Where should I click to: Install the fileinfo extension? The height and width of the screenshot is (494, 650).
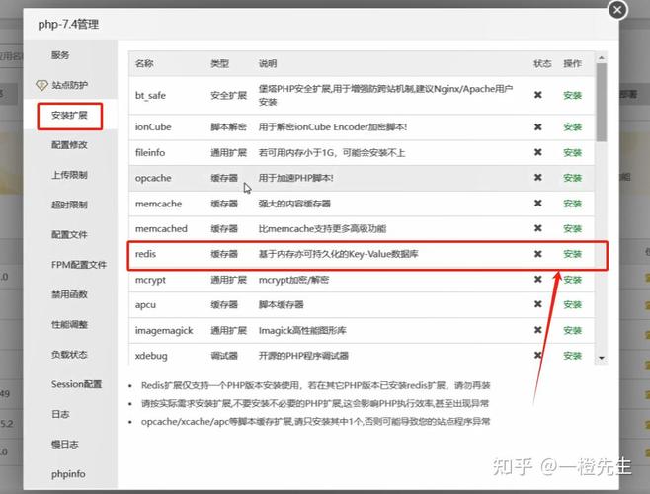(x=573, y=152)
